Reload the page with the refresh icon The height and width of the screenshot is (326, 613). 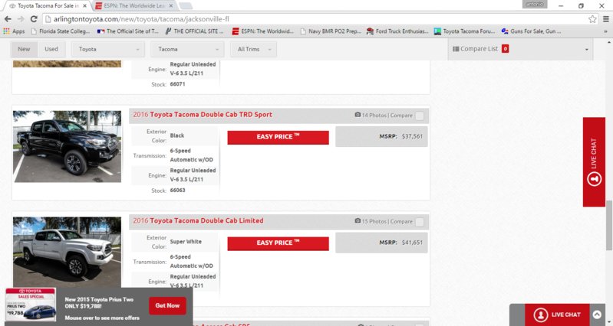coord(34,19)
